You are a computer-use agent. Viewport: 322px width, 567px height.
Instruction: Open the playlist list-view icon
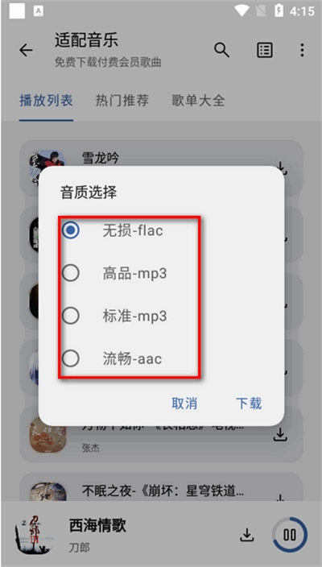(265, 50)
